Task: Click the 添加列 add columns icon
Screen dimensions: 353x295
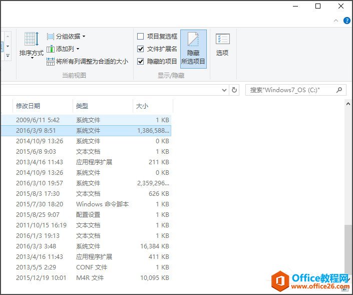Action: coord(50,49)
